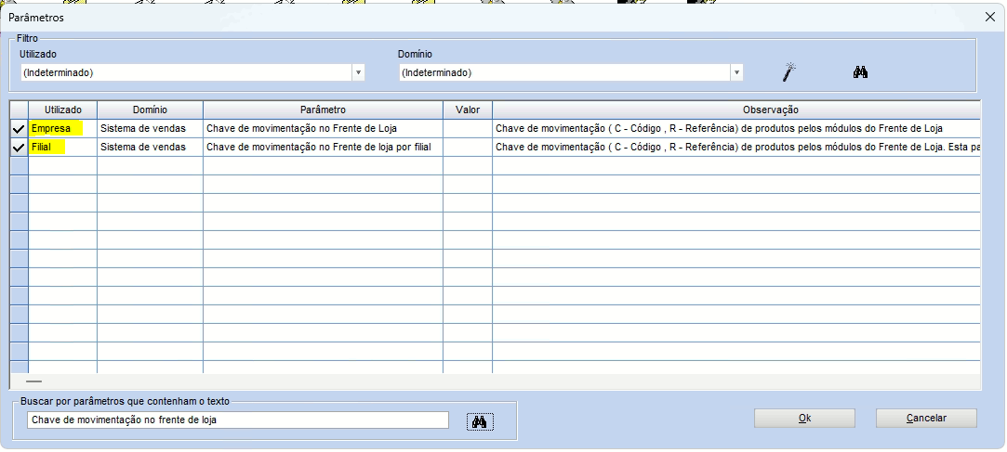Click the Observação column header
This screenshot has height=452, width=1007.
click(x=736, y=110)
